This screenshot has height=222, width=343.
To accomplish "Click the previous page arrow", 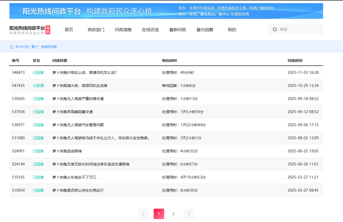I will coord(143,214).
